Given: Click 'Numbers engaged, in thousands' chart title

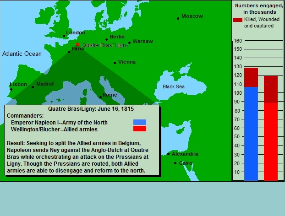Looking at the screenshot, I should coord(259,9).
